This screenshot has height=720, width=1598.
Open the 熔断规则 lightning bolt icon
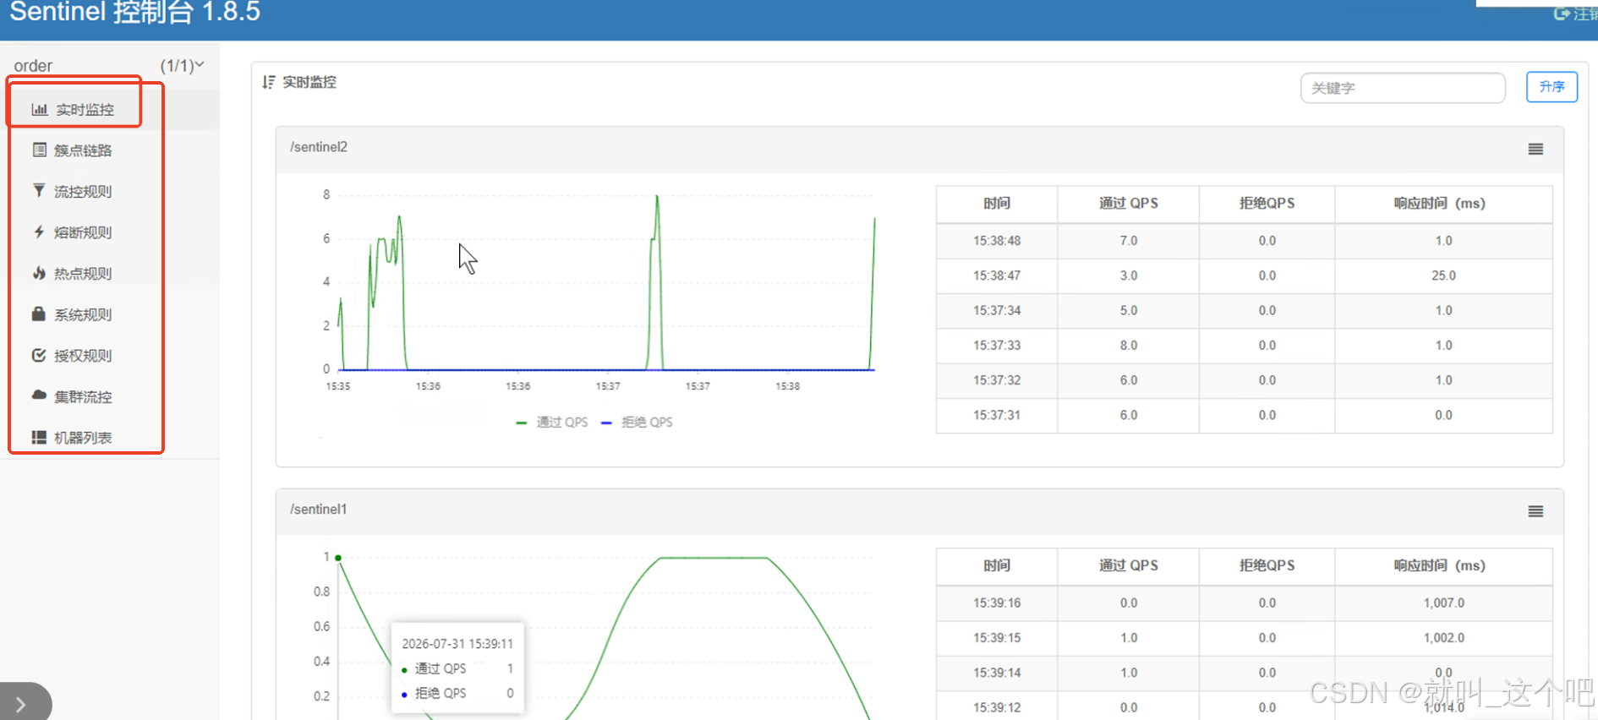click(x=39, y=232)
